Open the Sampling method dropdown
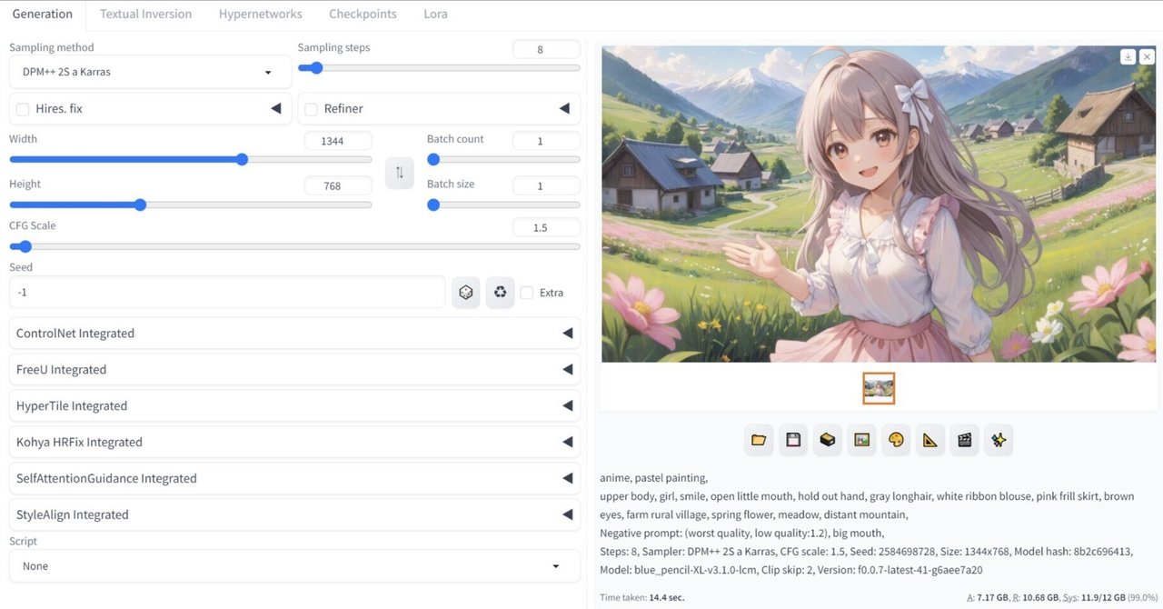The image size is (1163, 609). pyautogui.click(x=150, y=71)
